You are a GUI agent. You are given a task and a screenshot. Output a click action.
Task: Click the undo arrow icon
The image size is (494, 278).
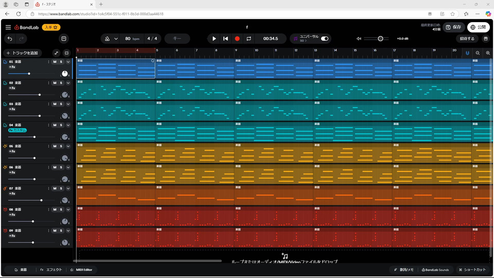click(x=10, y=39)
